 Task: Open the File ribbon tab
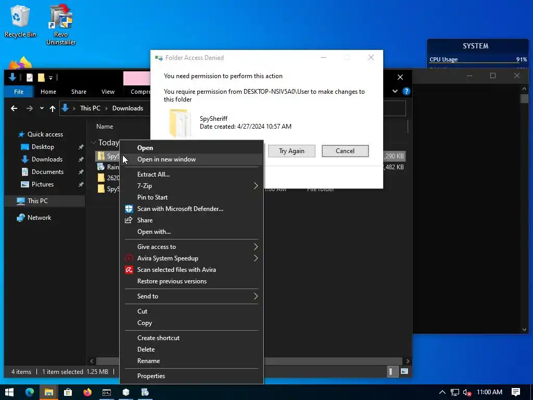pos(19,92)
